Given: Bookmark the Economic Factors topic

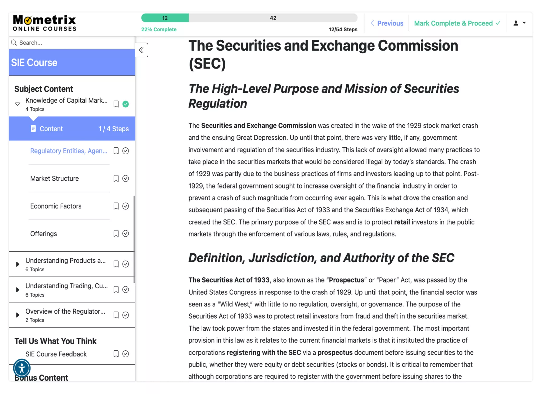Looking at the screenshot, I should (x=116, y=206).
